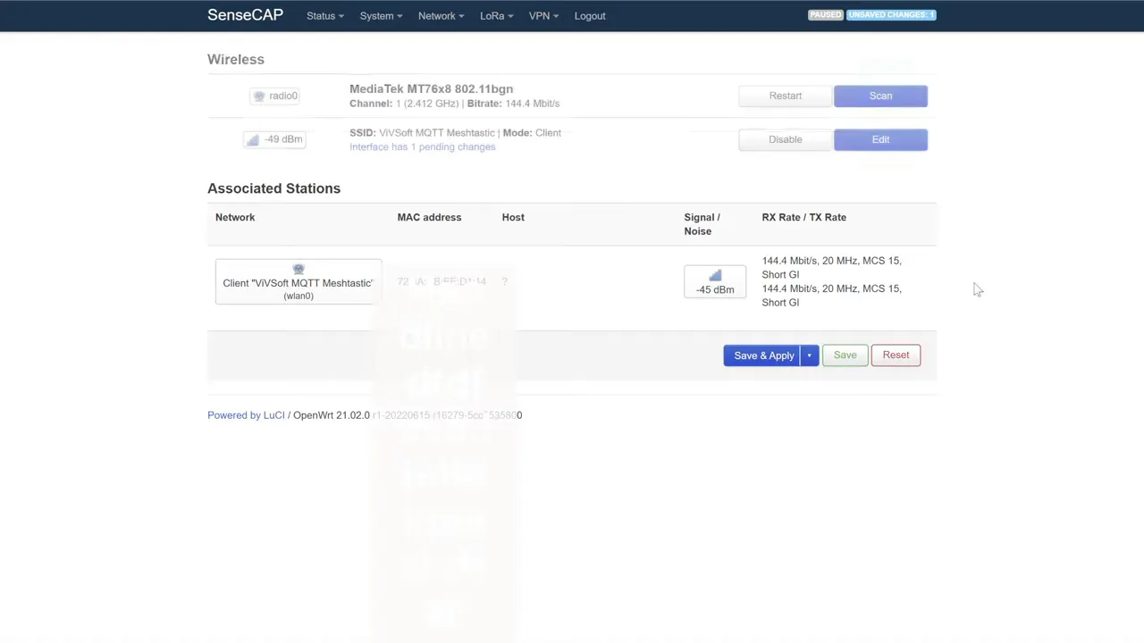Click the Network column header
This screenshot has width=1144, height=643.
tap(235, 217)
